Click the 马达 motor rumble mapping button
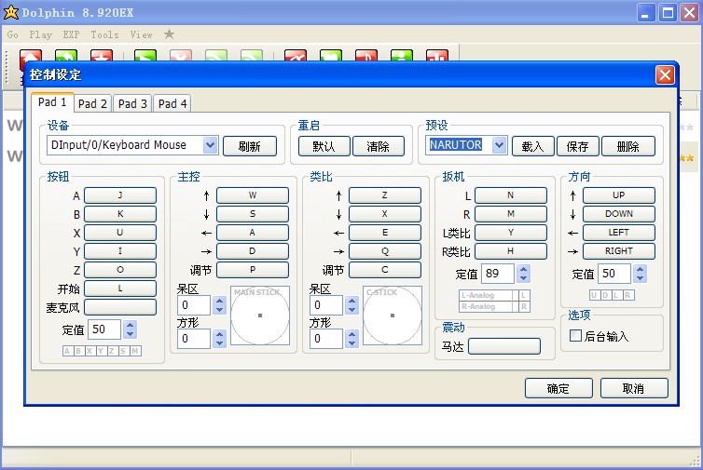 click(x=503, y=346)
